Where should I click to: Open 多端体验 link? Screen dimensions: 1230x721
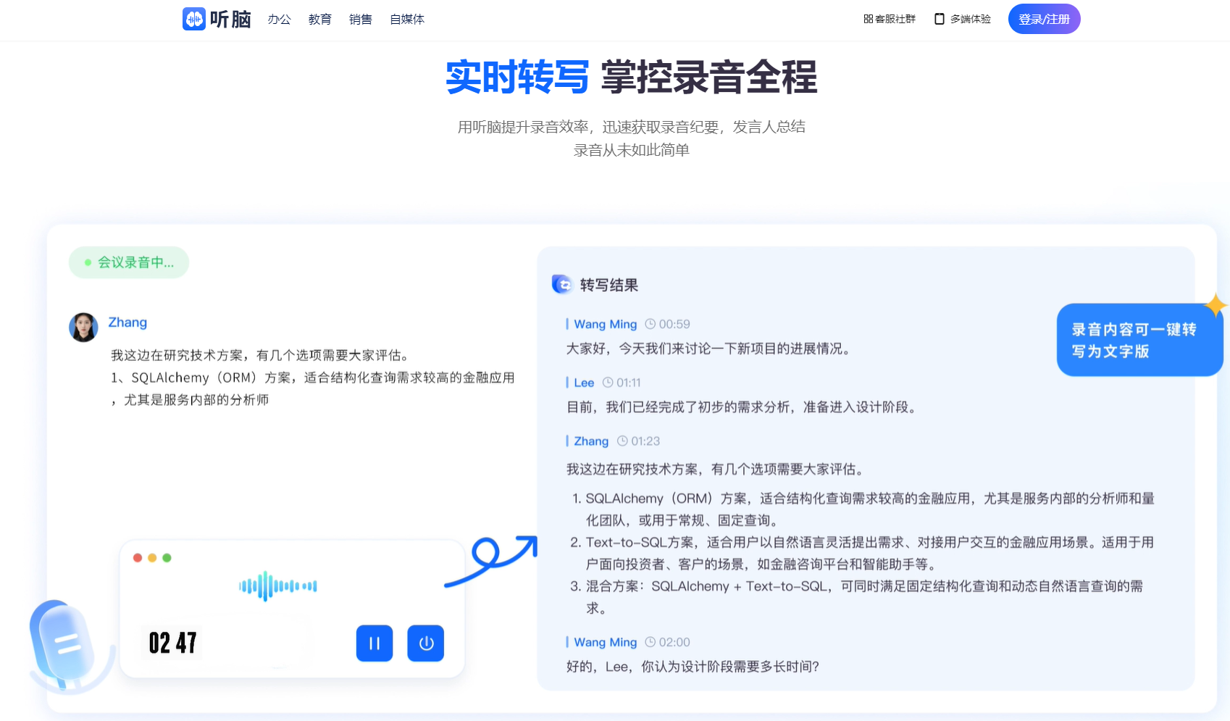click(x=963, y=19)
